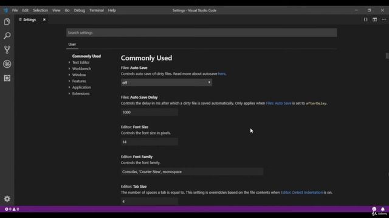Screen dimensions: 389x218
Task: Open the Help menu
Action: (112, 10)
